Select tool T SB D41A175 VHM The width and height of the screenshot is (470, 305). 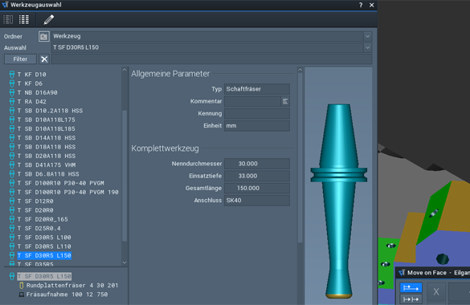click(47, 165)
